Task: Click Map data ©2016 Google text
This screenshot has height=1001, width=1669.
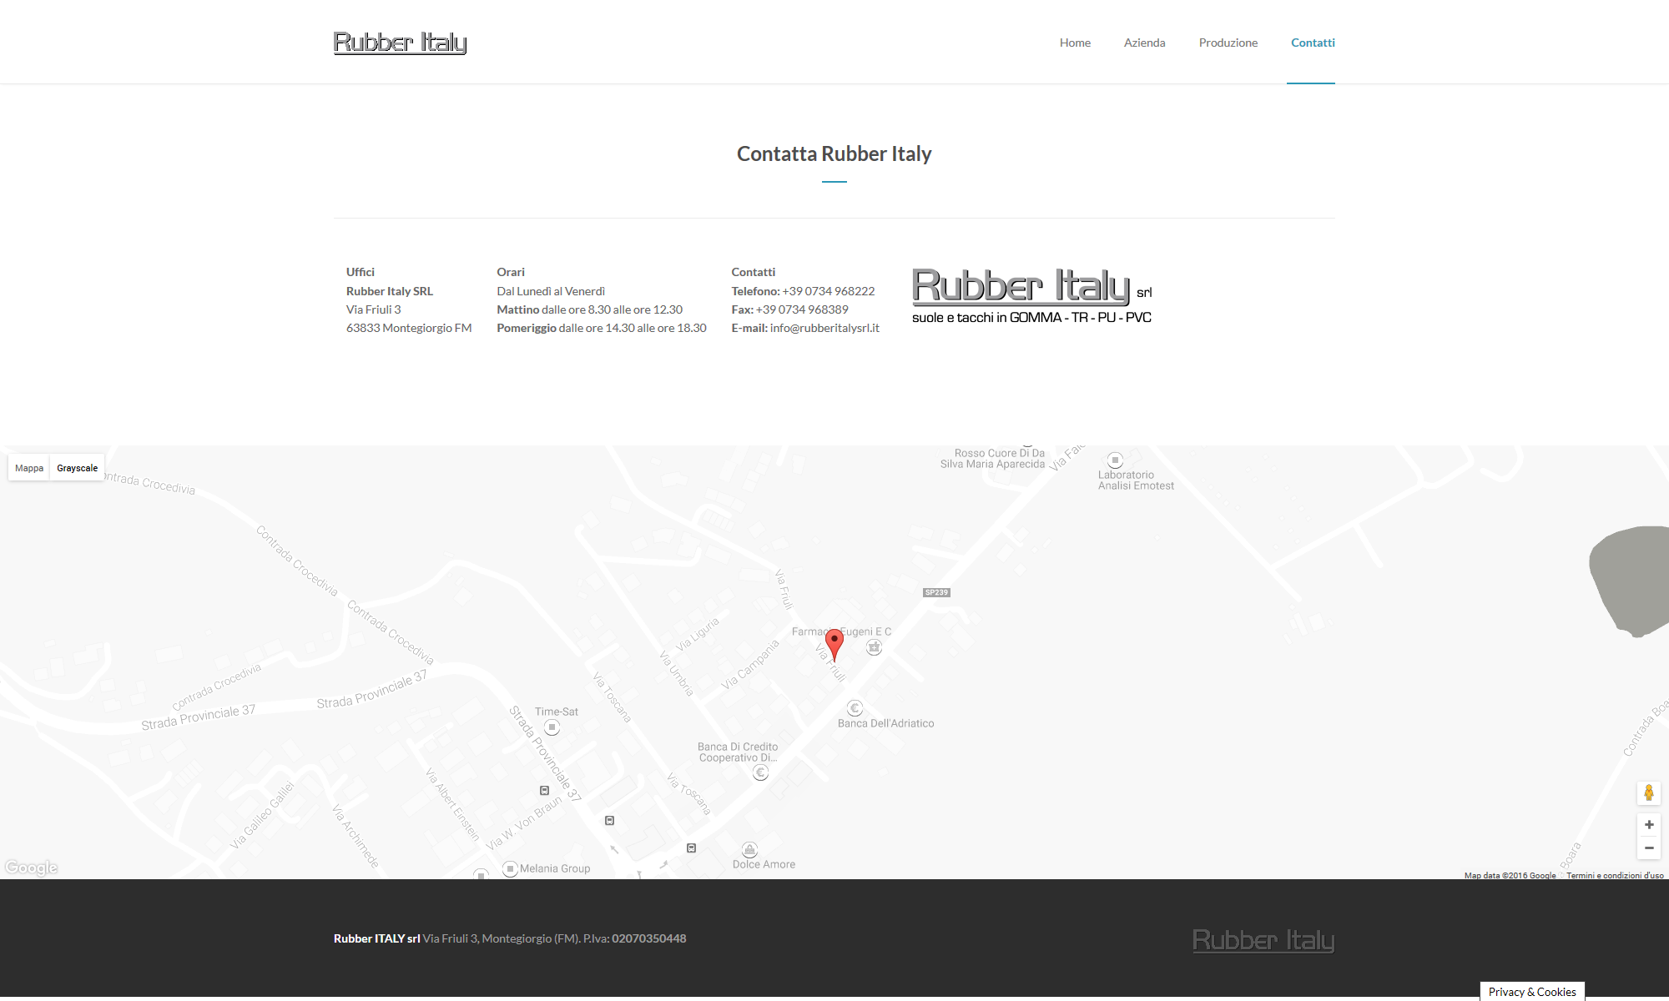Action: 1510,875
